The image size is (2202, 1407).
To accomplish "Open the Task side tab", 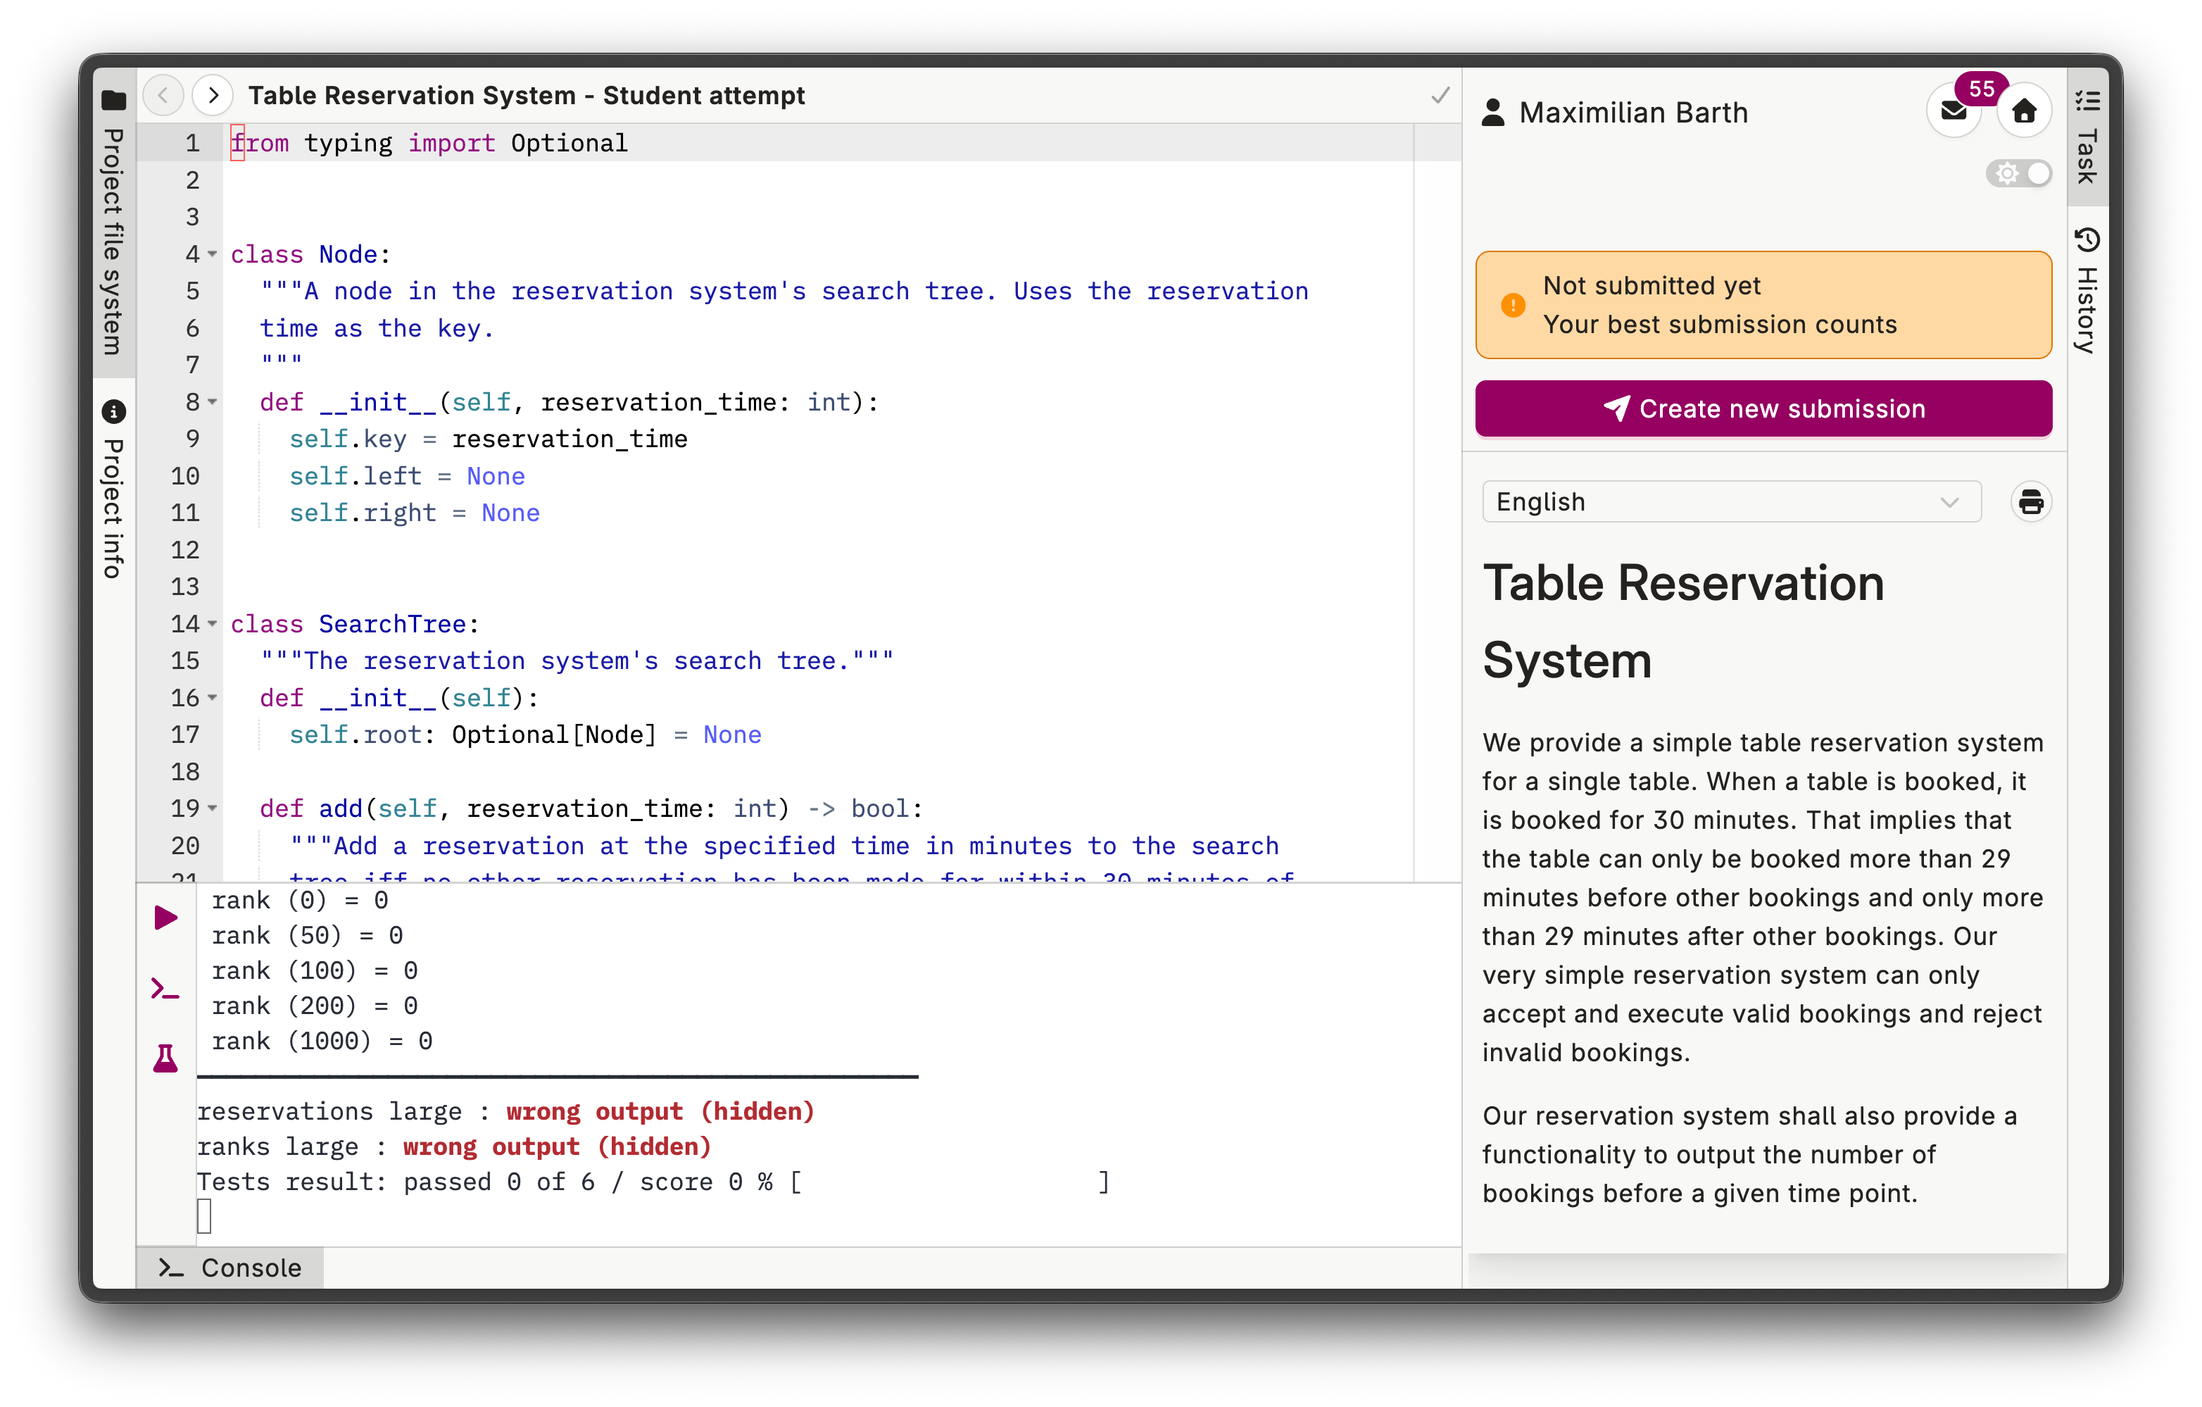I will (2087, 135).
